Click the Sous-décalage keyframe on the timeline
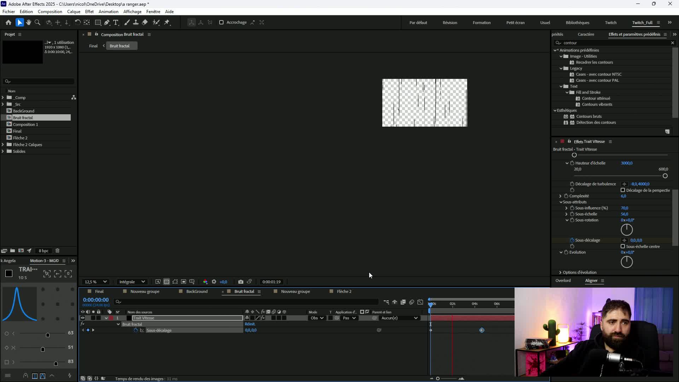The image size is (679, 382). click(x=482, y=330)
